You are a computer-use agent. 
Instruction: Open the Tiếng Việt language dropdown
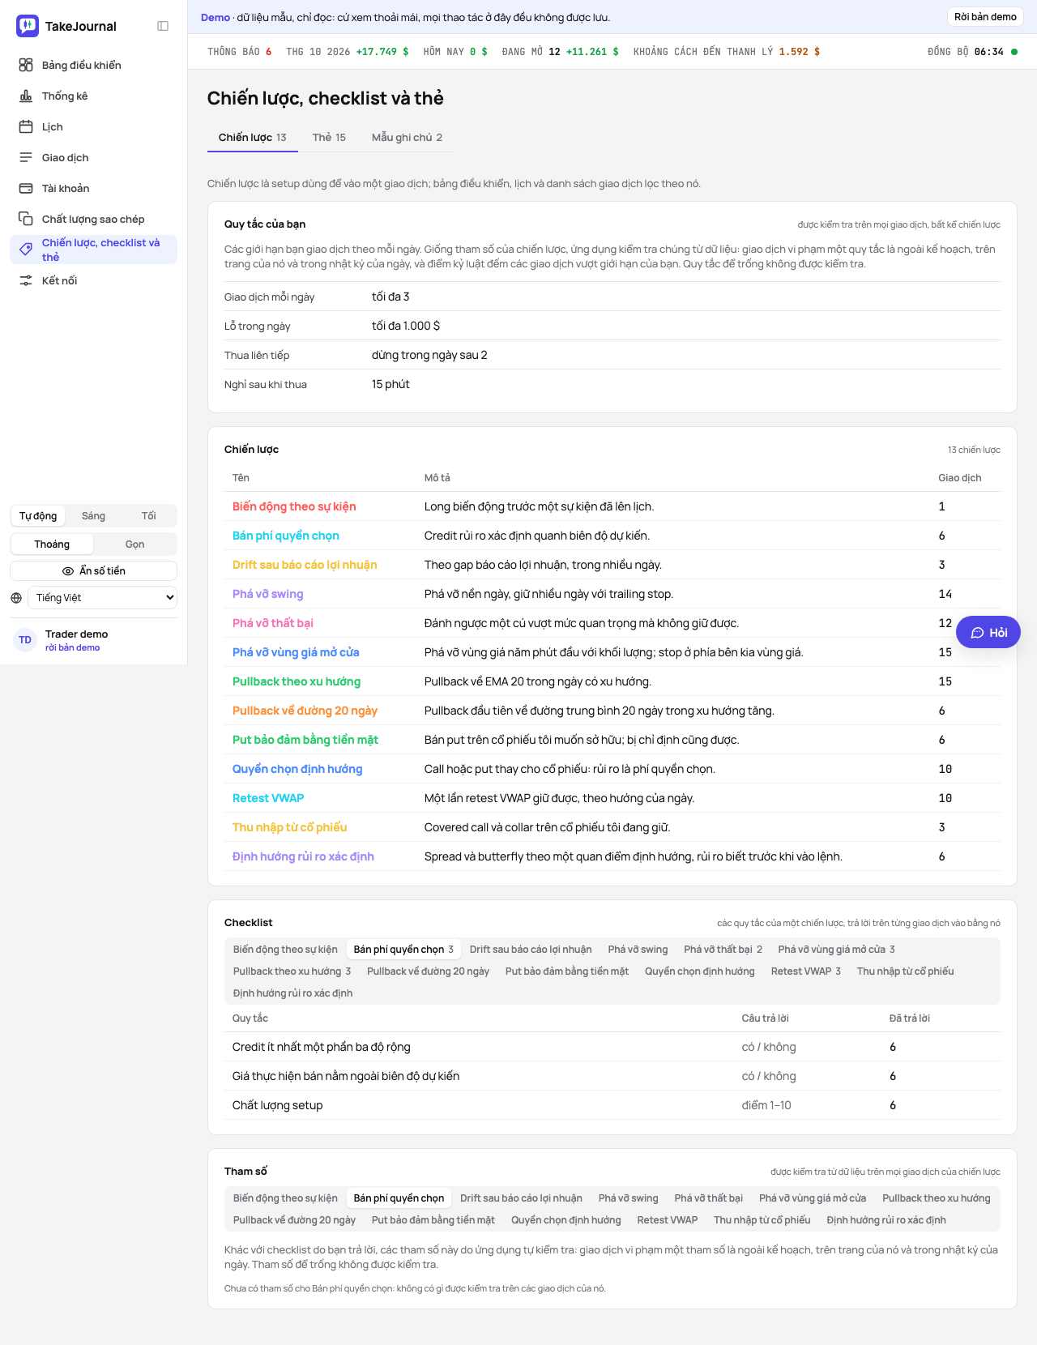tap(103, 598)
